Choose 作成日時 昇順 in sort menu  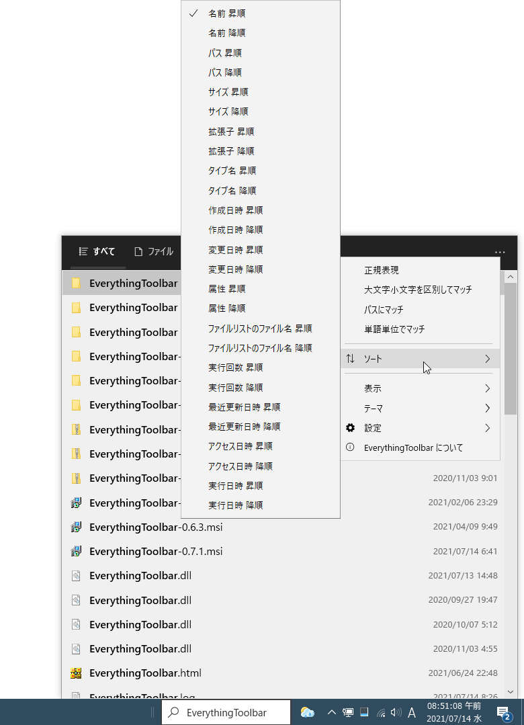261,210
